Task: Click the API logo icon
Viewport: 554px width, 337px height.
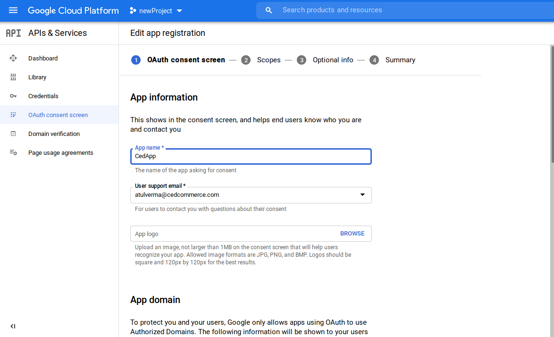Action: click(13, 33)
